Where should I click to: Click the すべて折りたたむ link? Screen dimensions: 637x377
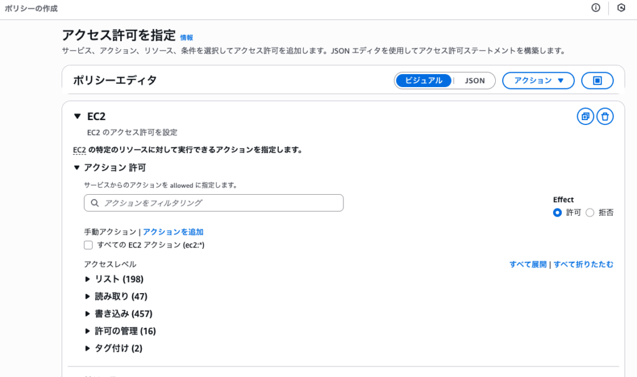[584, 264]
